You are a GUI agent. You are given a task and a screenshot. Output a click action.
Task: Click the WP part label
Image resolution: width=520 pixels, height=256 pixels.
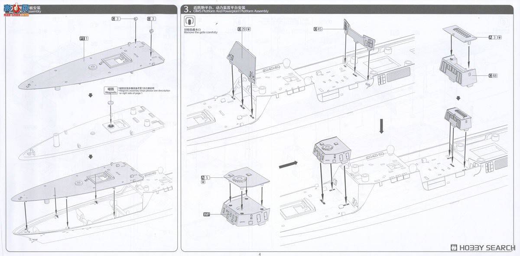point(206,214)
